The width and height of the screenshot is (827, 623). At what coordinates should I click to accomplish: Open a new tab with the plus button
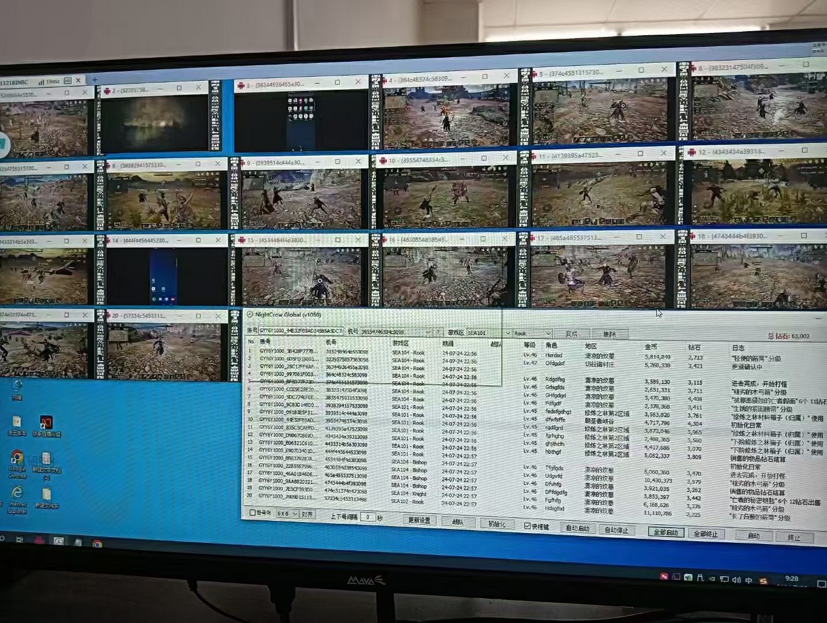coord(95,80)
